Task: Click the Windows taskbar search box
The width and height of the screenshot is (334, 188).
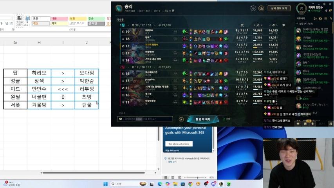Action: (129, 184)
